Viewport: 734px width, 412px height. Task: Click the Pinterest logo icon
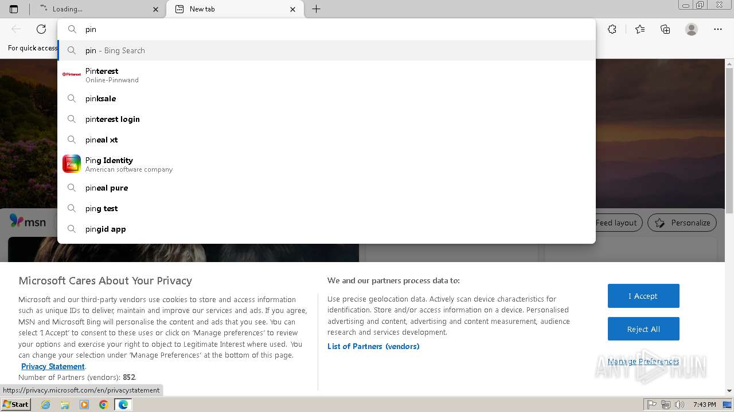point(72,74)
